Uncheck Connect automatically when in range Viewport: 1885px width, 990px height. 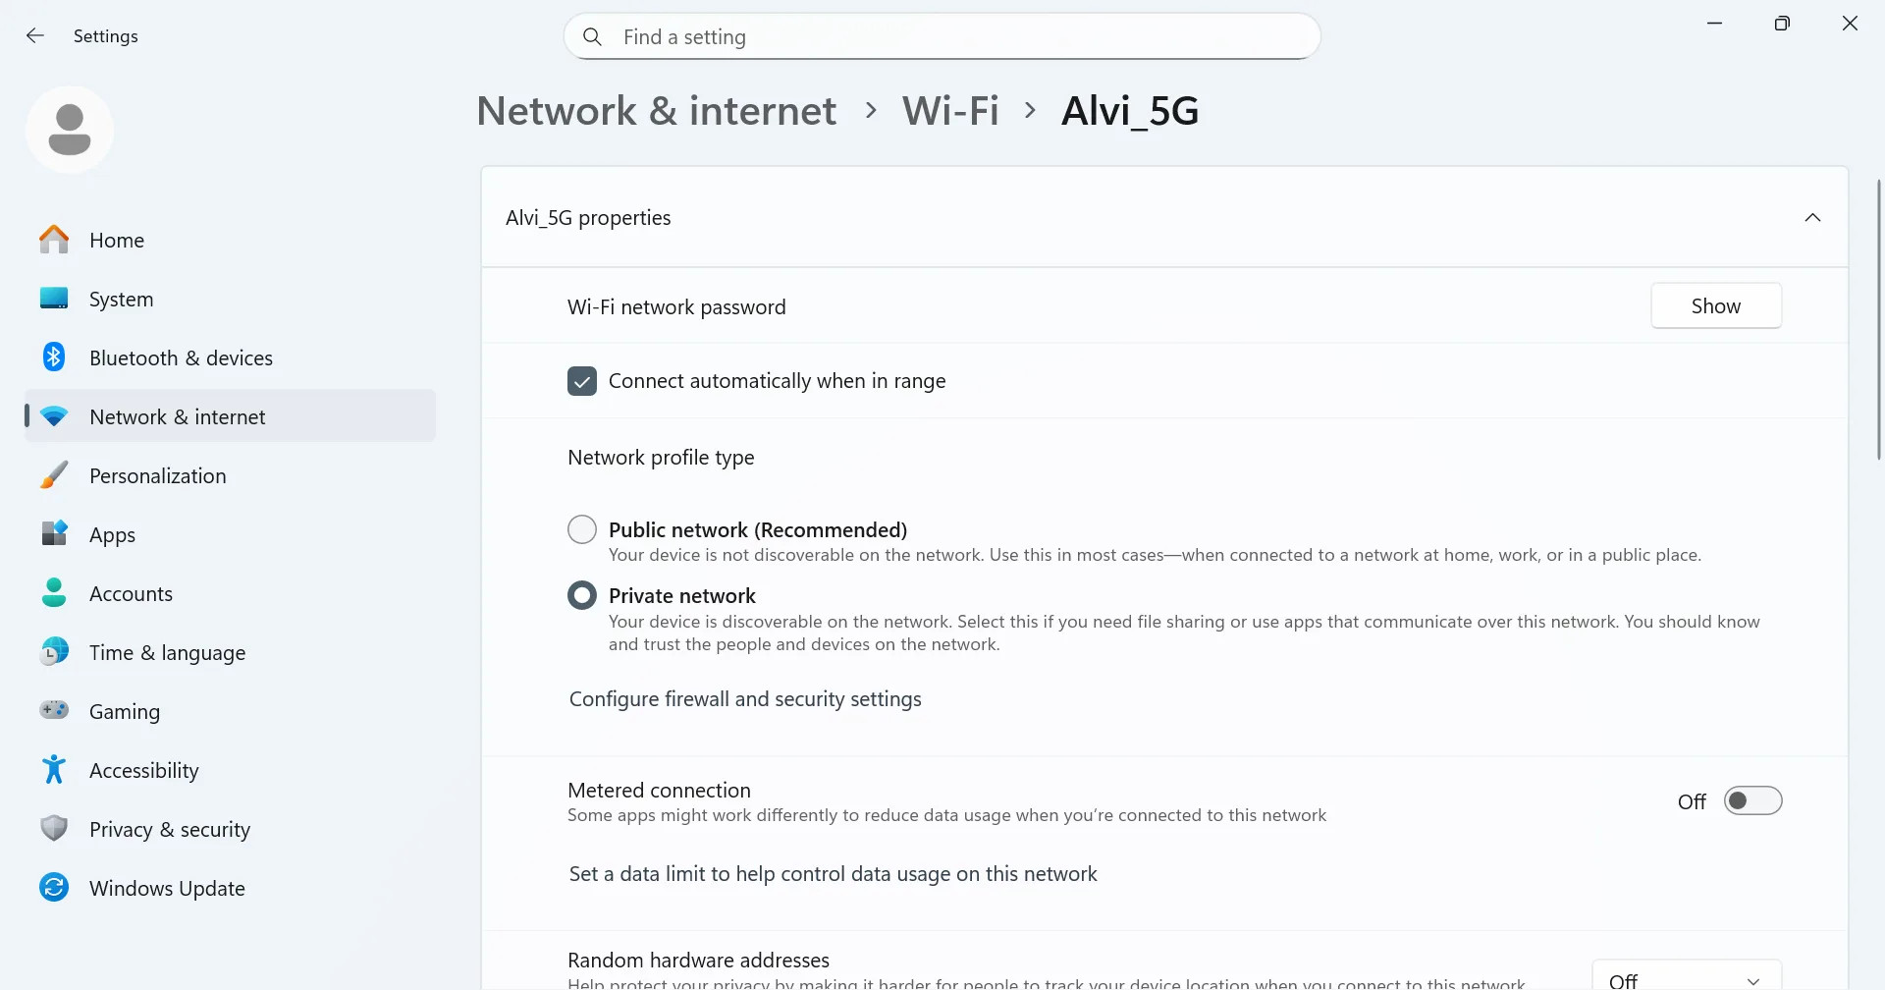click(x=582, y=380)
